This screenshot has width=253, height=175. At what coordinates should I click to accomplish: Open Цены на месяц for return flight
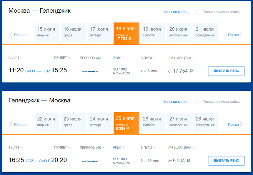click(176, 102)
